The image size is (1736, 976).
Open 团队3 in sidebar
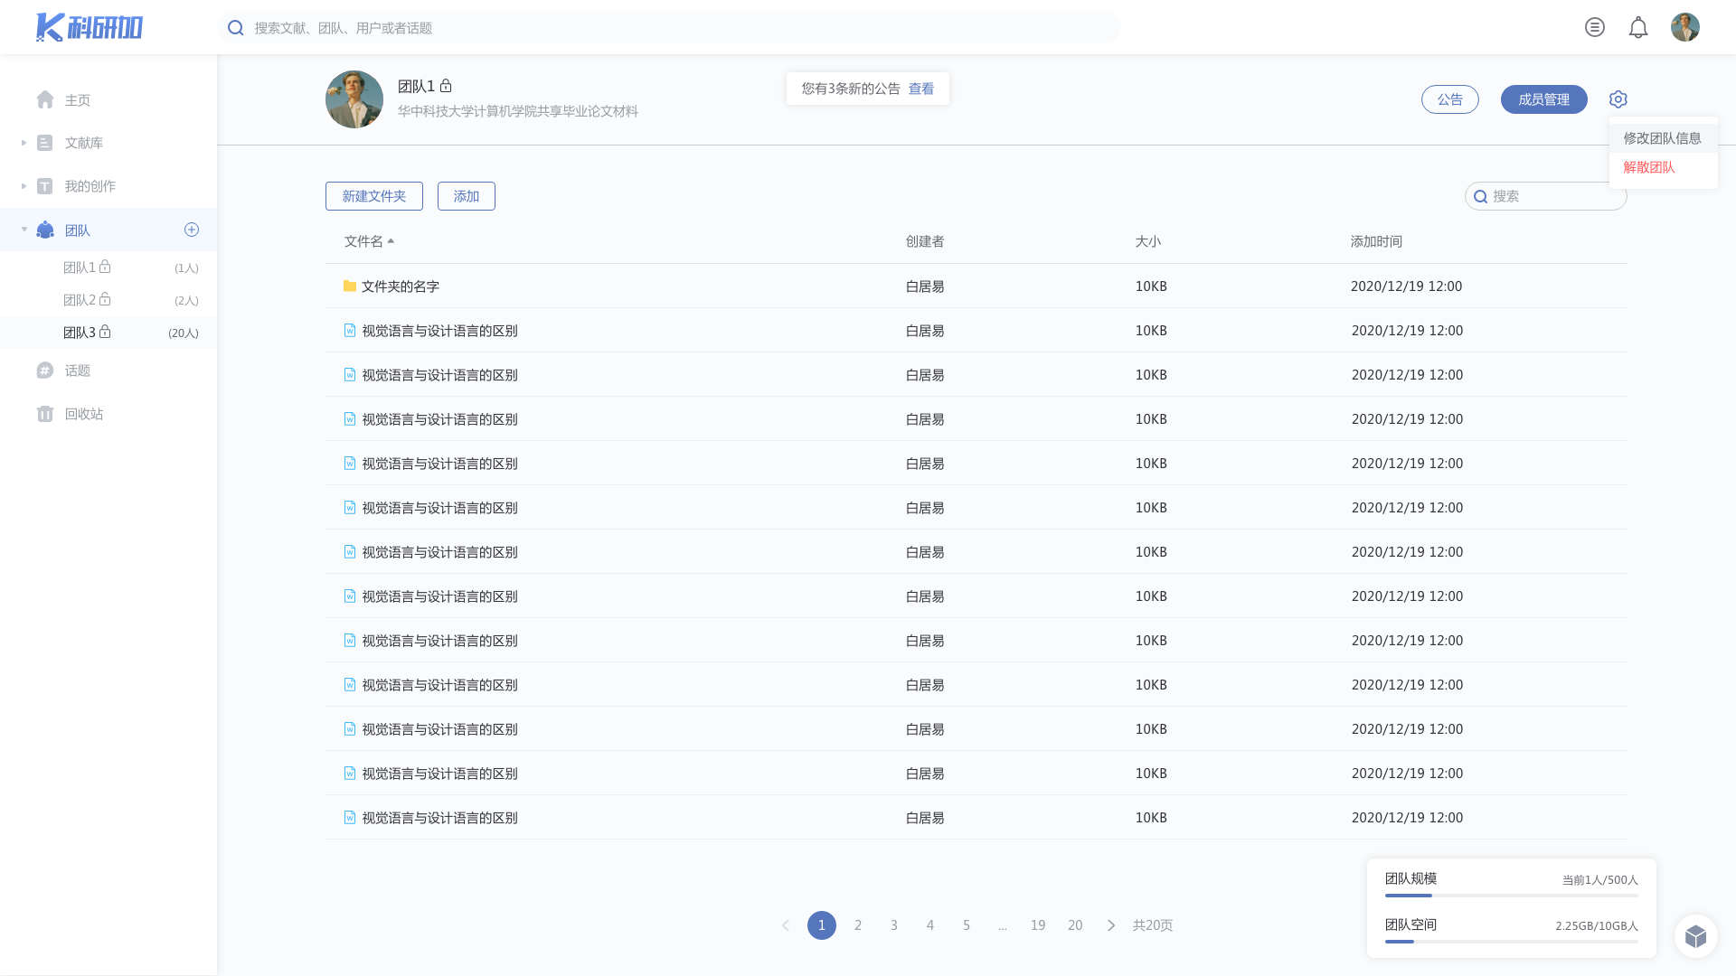108,333
